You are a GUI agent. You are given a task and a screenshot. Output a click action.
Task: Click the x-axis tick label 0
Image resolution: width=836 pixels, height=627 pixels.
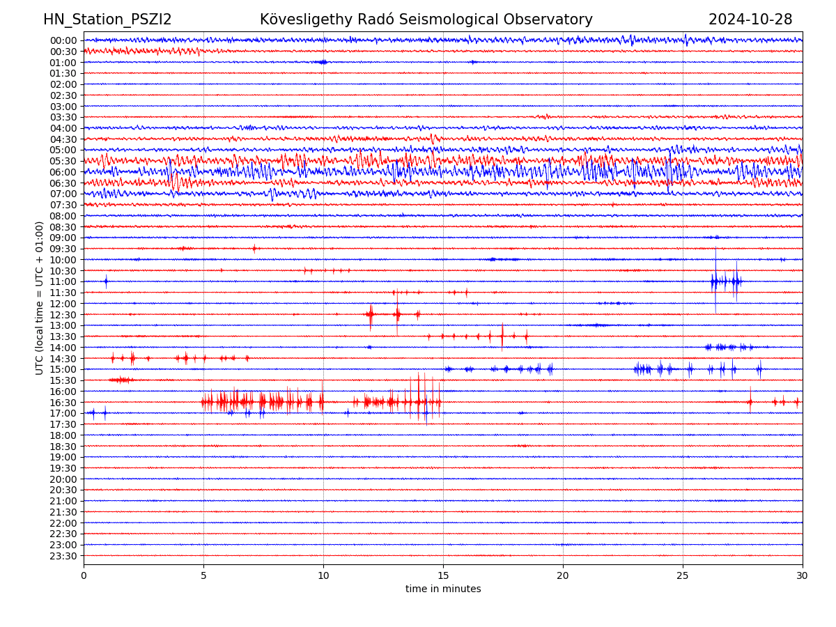tap(84, 575)
